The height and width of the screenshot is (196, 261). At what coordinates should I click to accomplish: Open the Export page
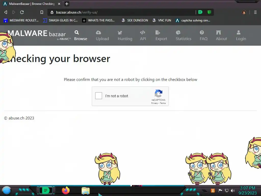(161, 35)
